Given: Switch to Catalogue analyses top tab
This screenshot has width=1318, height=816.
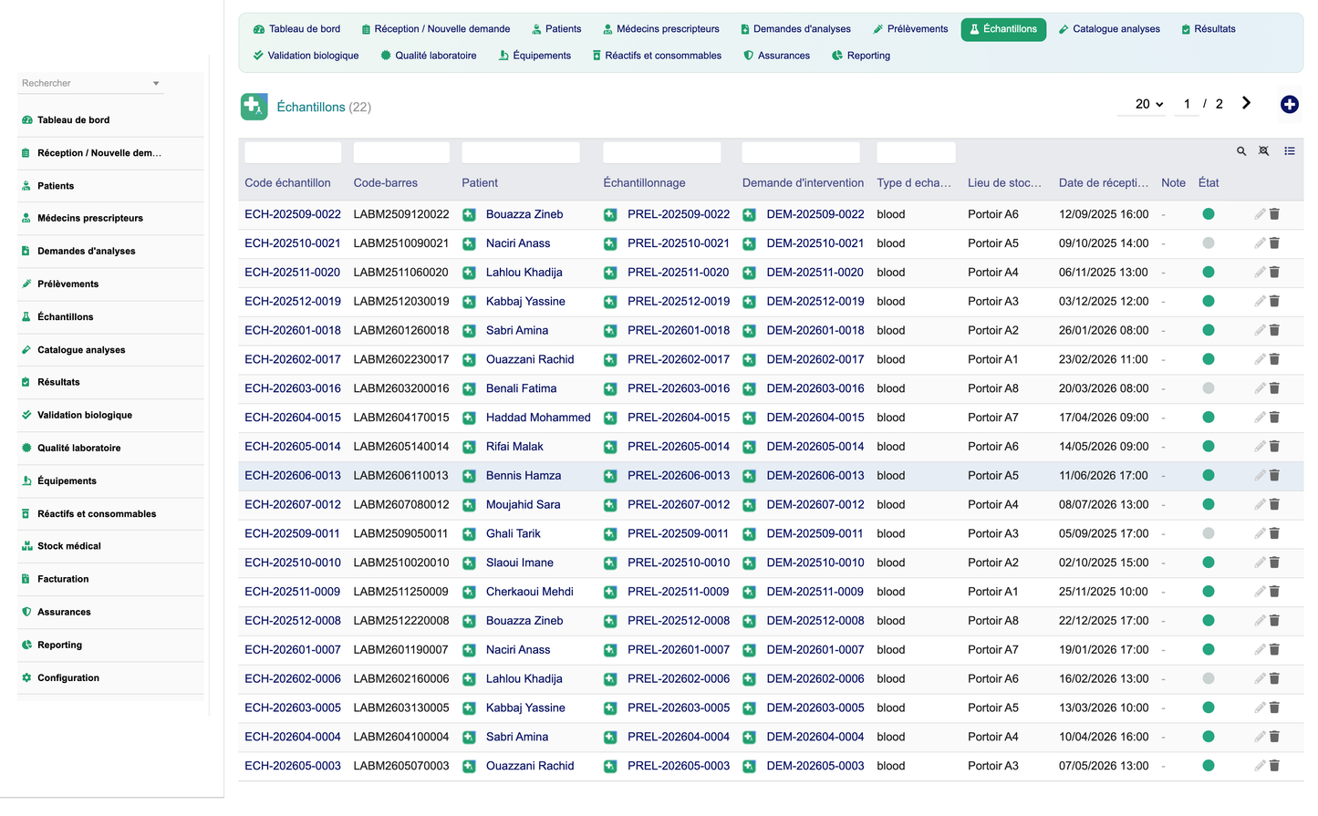Looking at the screenshot, I should click(x=1109, y=29).
